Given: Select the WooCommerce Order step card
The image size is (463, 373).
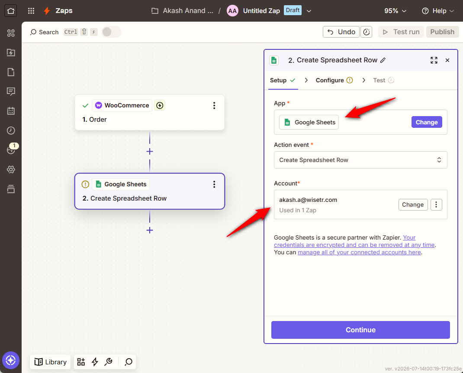Looking at the screenshot, I should pyautogui.click(x=149, y=113).
